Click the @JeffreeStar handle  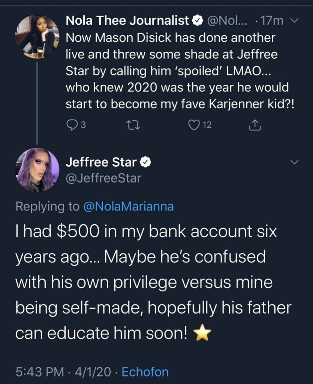click(103, 178)
